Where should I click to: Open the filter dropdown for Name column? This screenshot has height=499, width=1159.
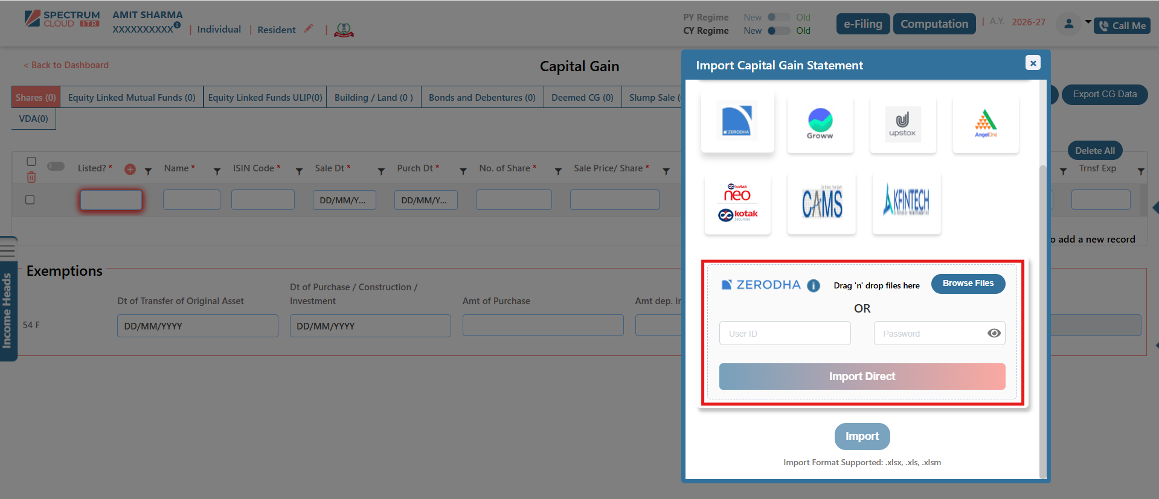click(x=217, y=171)
